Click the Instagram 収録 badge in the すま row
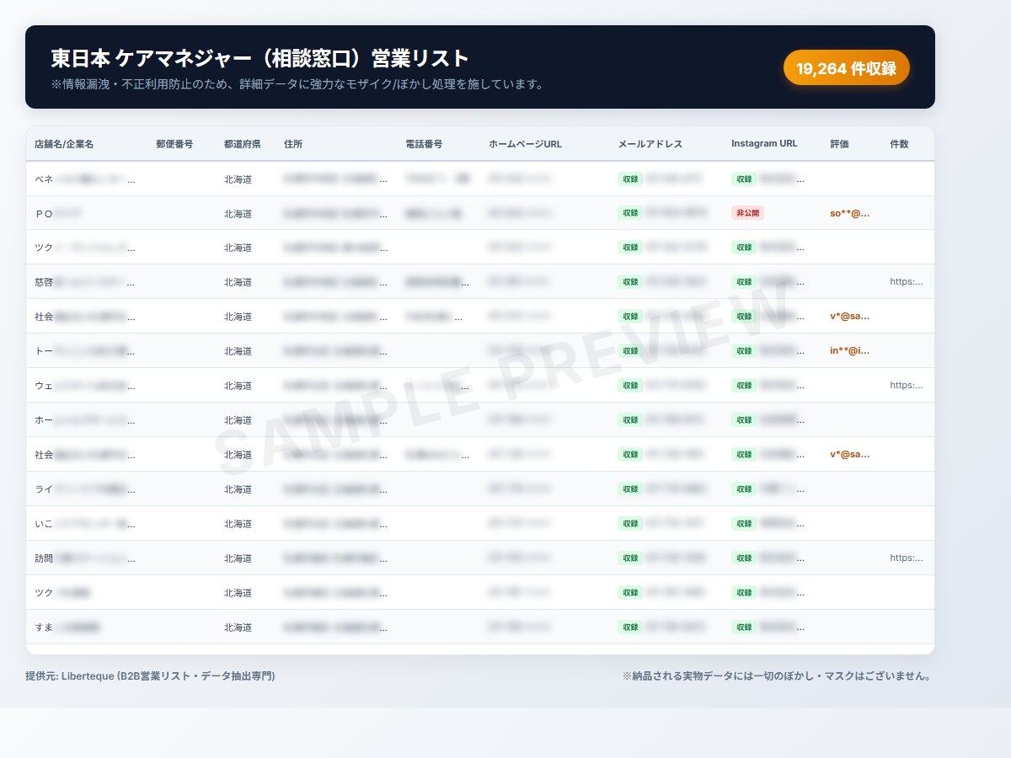This screenshot has height=758, width=1011. point(744,627)
